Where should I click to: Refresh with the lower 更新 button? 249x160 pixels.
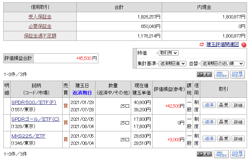[x=205, y=154]
